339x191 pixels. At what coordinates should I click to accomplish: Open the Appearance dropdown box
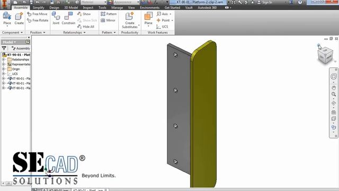(127, 2)
